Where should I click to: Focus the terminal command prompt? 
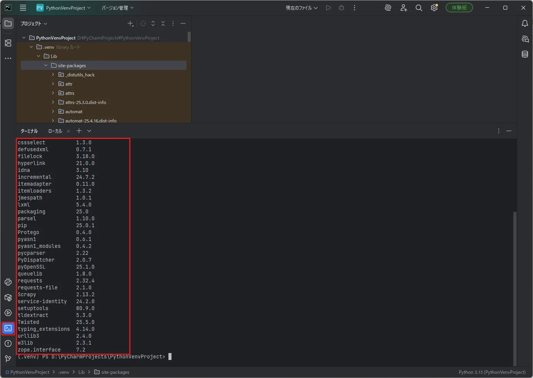[170, 357]
